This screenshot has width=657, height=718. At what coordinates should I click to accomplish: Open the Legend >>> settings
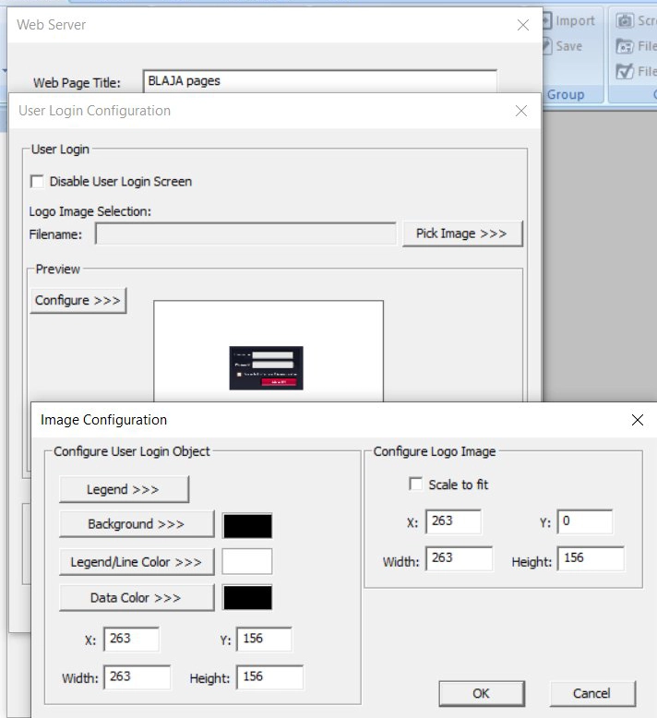click(x=124, y=489)
